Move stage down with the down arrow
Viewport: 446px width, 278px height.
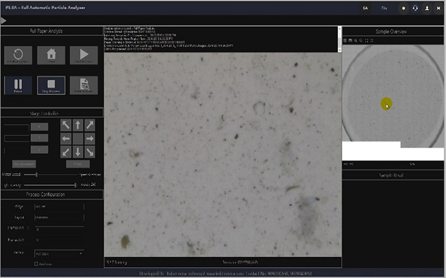pyautogui.click(x=77, y=152)
